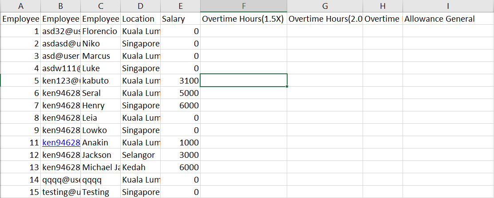
Task: Click the 'Overtime Hours(1.5X)' header cell
Action: (244, 19)
